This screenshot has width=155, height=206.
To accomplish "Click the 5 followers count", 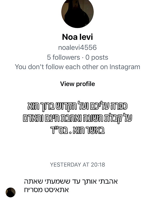I will [x=63, y=57].
